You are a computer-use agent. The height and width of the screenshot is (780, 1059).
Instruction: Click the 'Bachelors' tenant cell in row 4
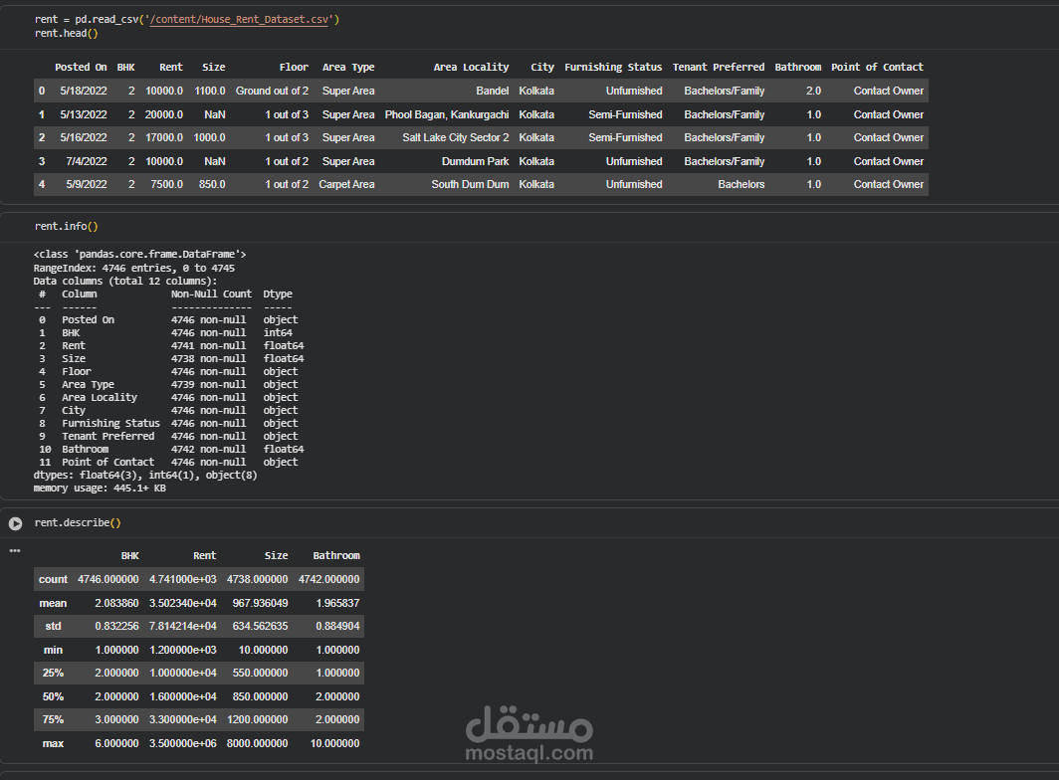(x=741, y=184)
